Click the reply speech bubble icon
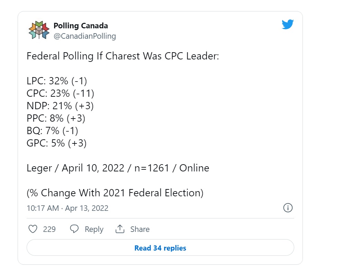This screenshot has width=363, height=272. [74, 229]
